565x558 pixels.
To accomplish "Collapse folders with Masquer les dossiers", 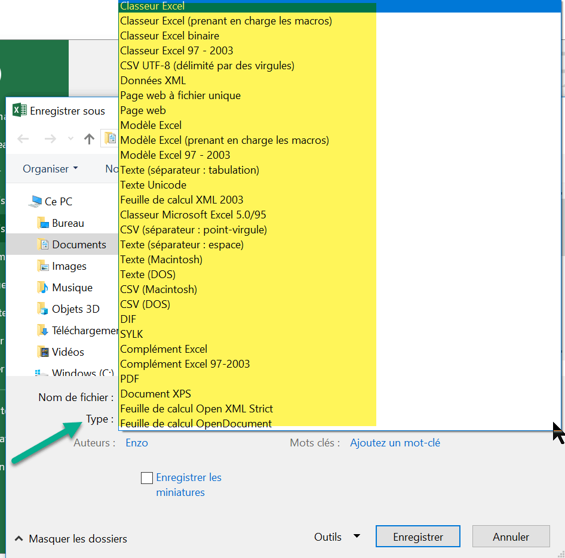I will click(x=70, y=538).
